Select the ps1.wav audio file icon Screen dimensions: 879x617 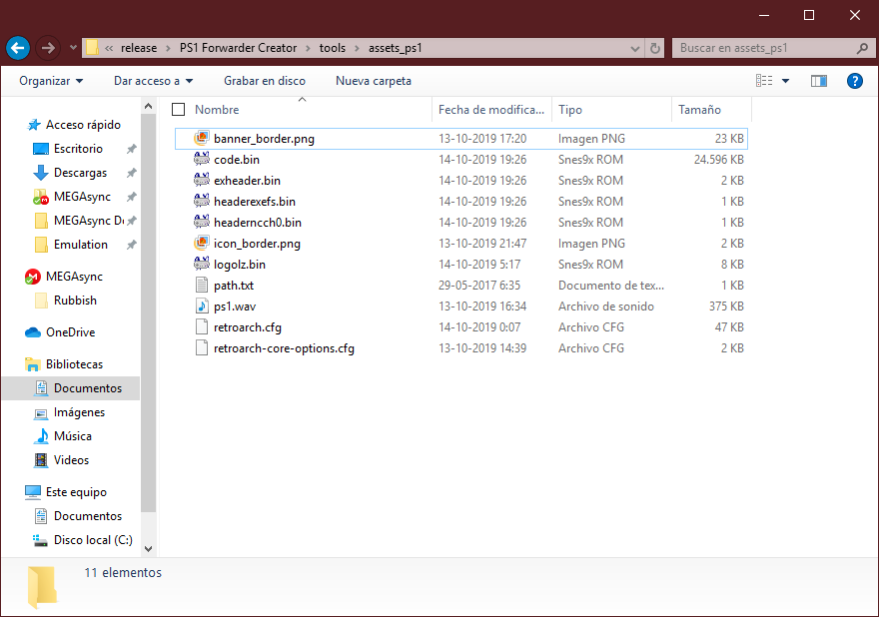[202, 306]
